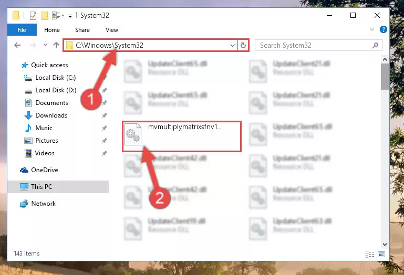Click the OneDrive cloud icon
404x275 pixels.
tap(24, 170)
